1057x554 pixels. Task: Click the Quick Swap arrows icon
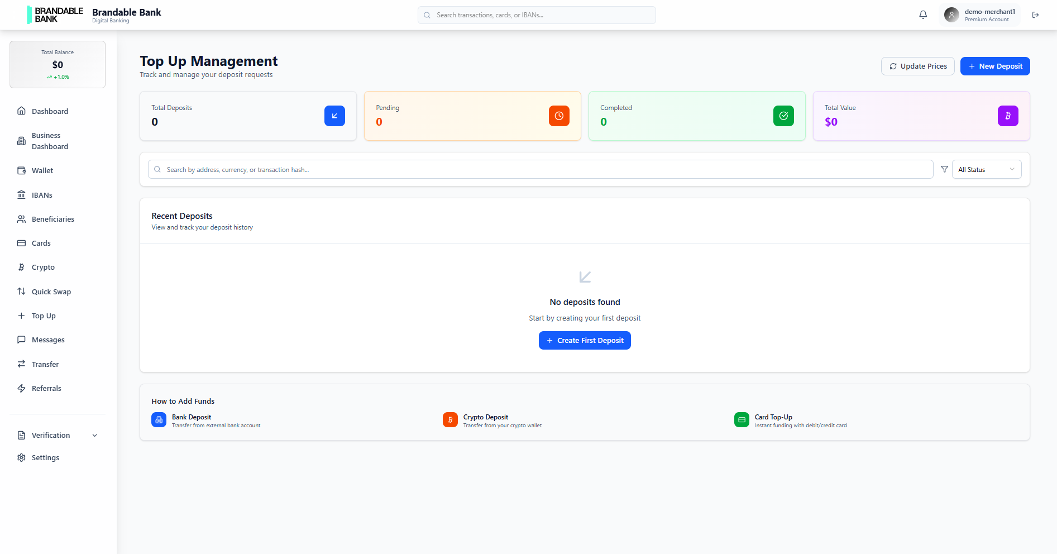(x=21, y=291)
